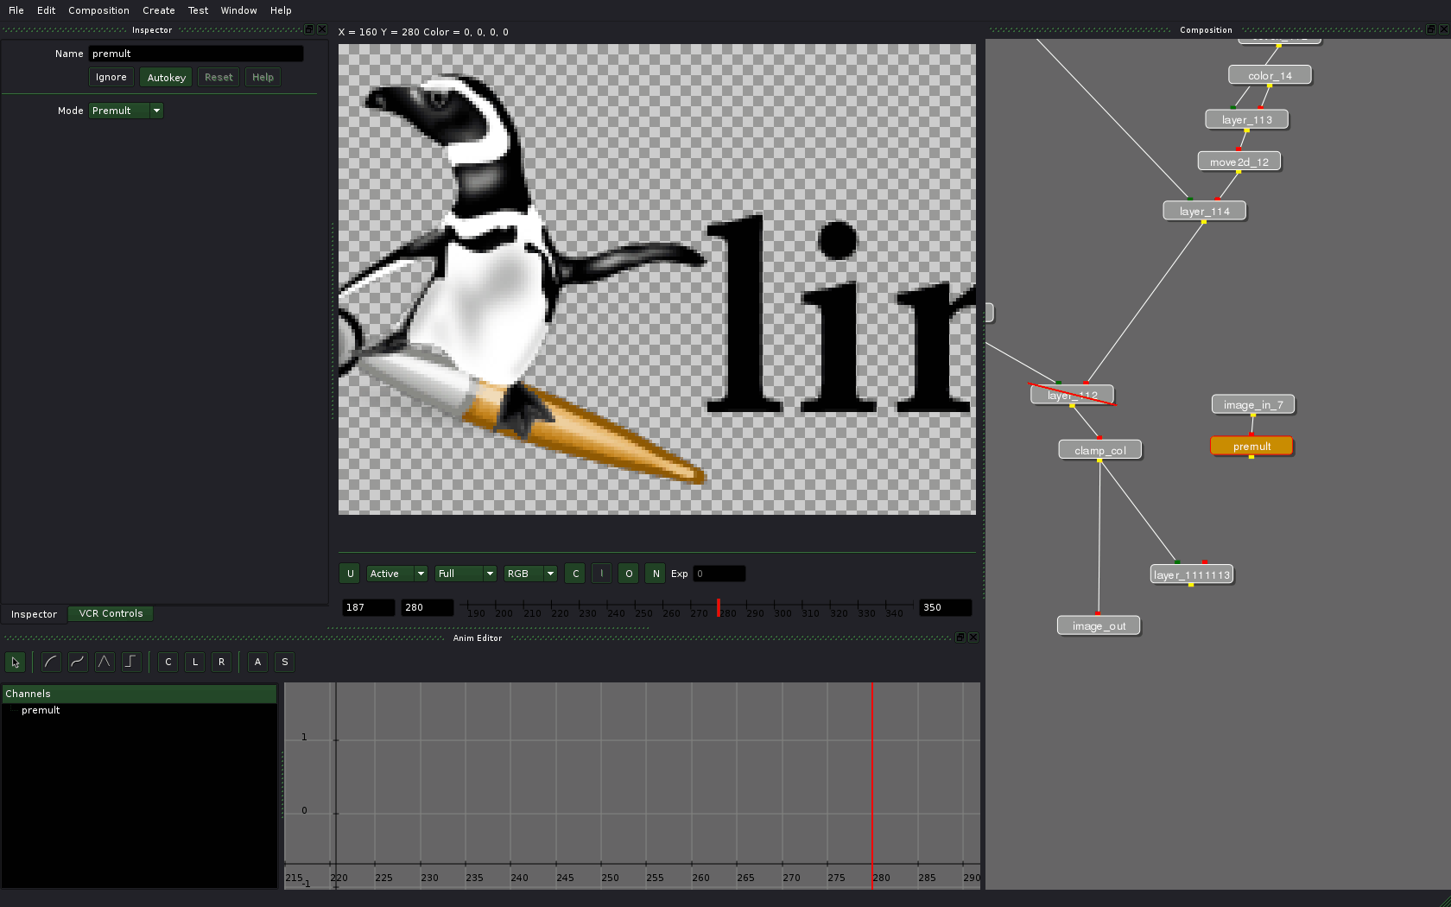Viewport: 1451px width, 907px height.
Task: Open the RGB channel dropdown
Action: [x=531, y=574]
